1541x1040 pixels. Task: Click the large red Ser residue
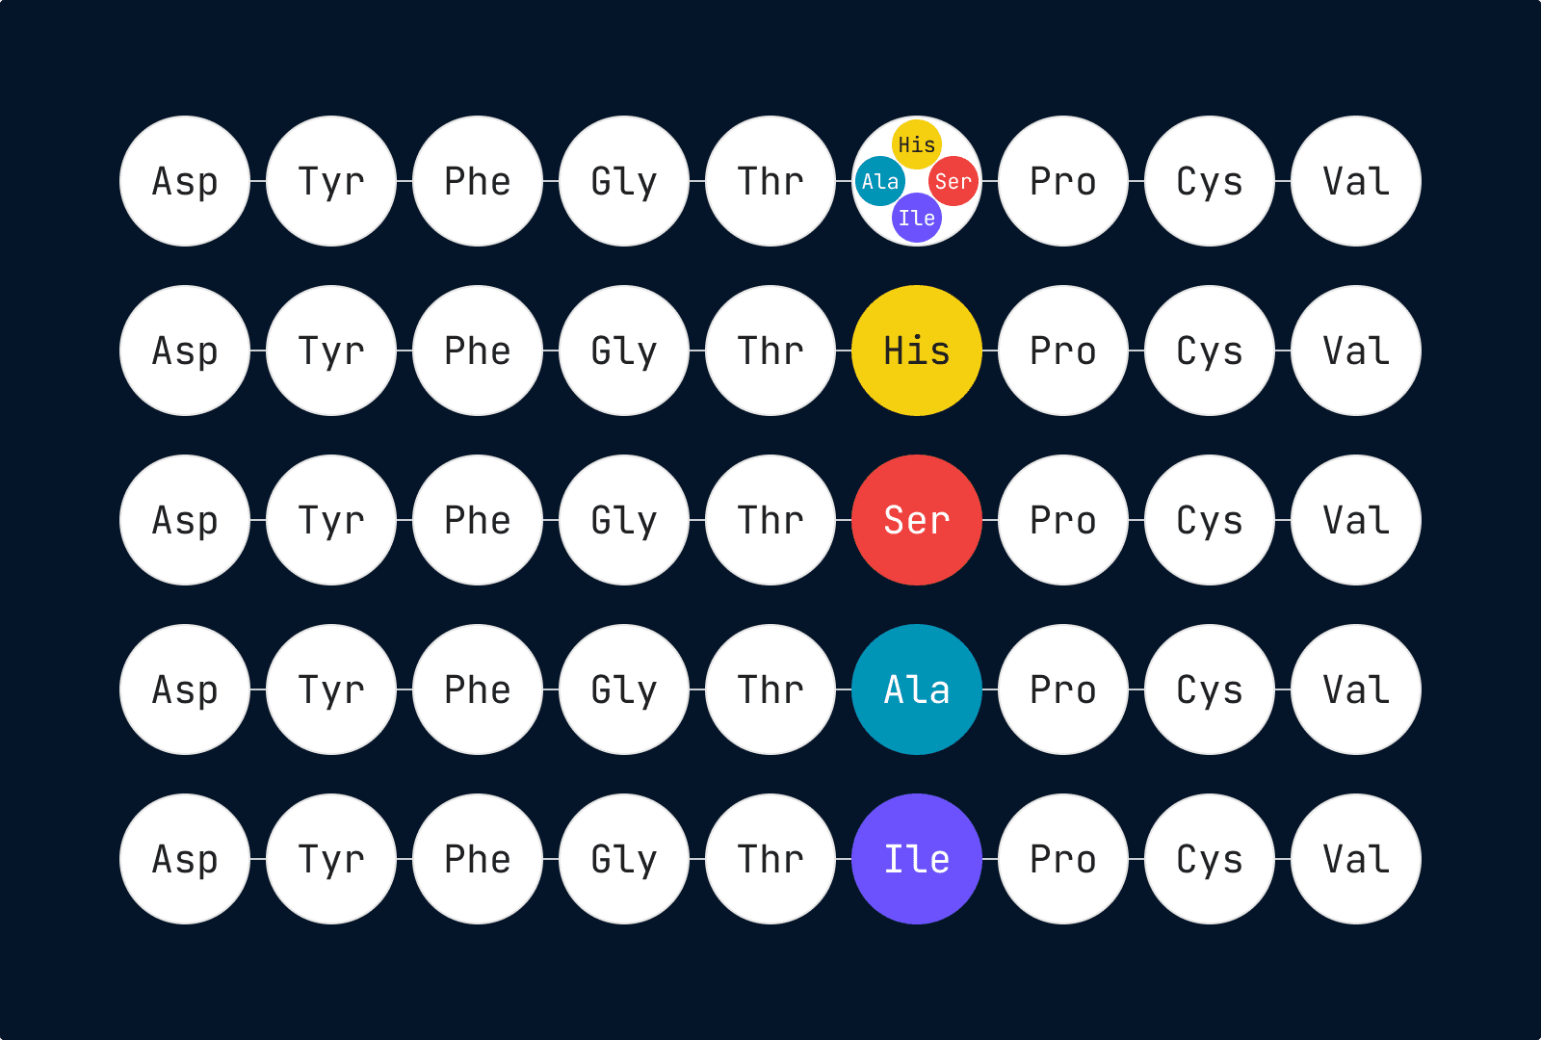[x=917, y=520]
